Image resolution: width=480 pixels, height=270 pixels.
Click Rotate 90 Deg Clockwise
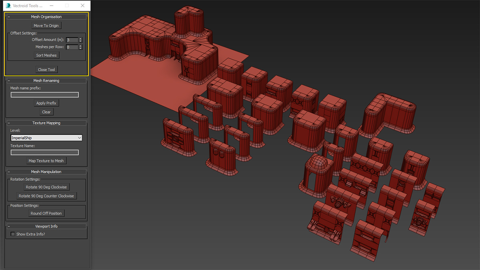pyautogui.click(x=46, y=187)
